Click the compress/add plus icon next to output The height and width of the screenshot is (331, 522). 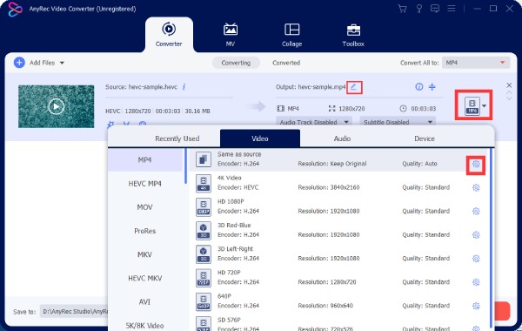(432, 86)
